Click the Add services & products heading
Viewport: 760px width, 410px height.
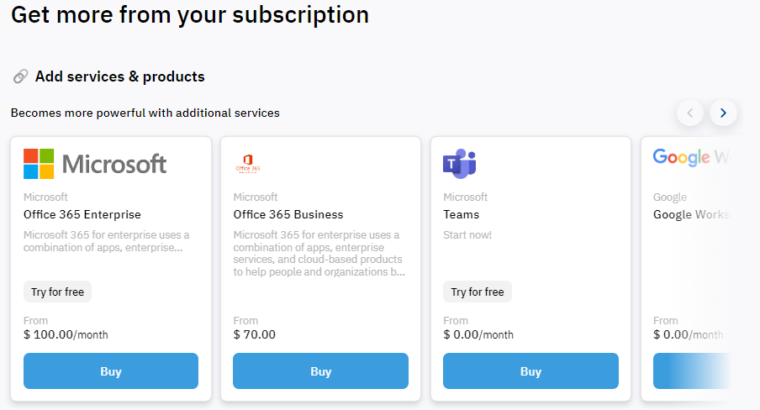click(x=119, y=76)
